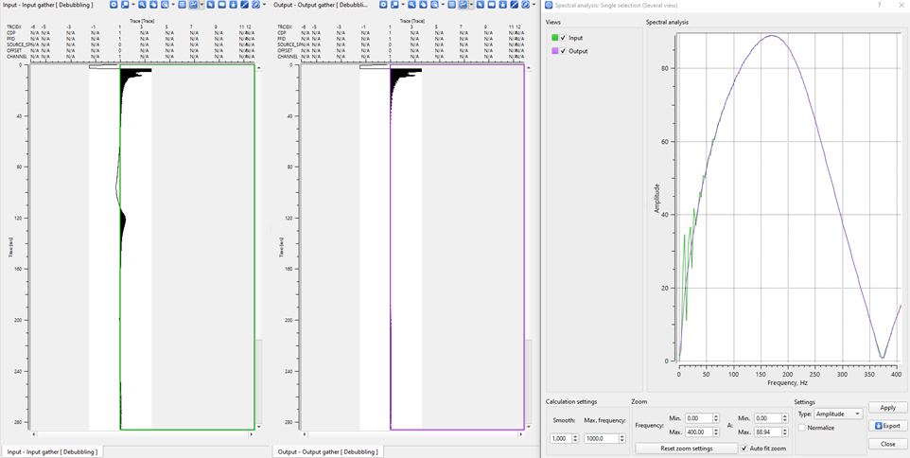This screenshot has height=458, width=910.
Task: Expand dropdown arrow next to Output spectrum chart icon
Action: point(472,5)
